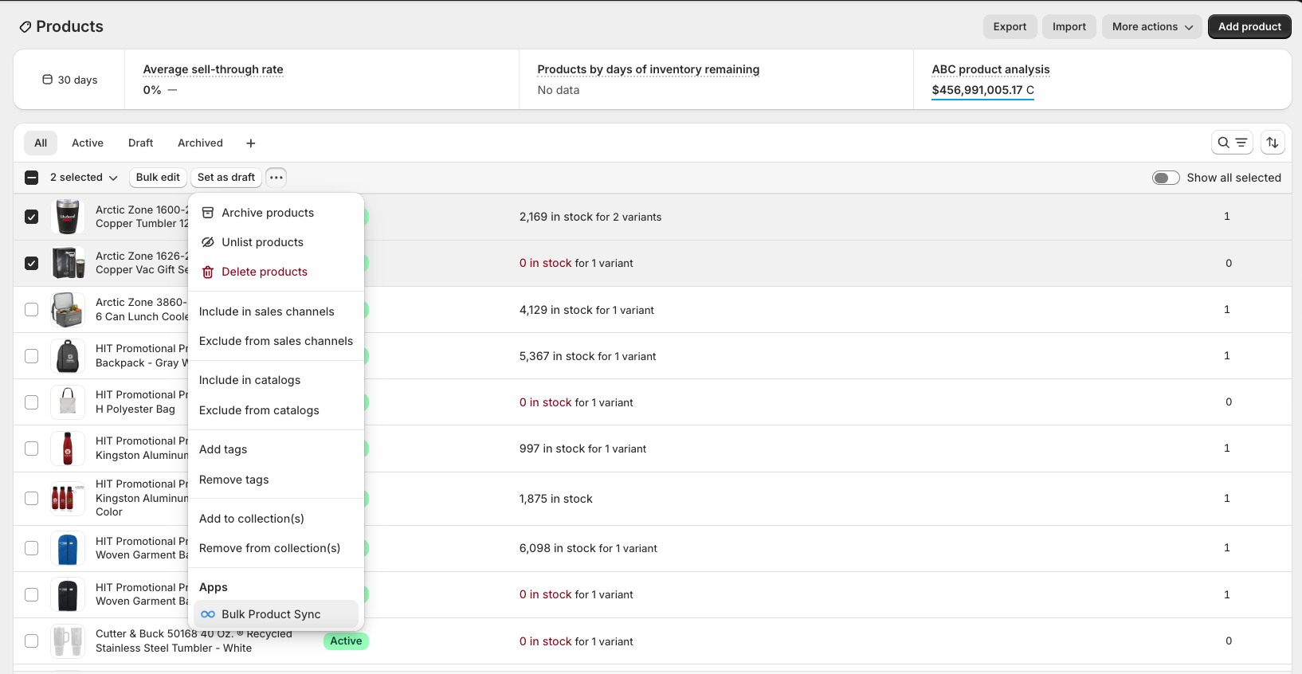Screen dimensions: 1302x674
Task: Select Include in catalogs option
Action: (276, 380)
